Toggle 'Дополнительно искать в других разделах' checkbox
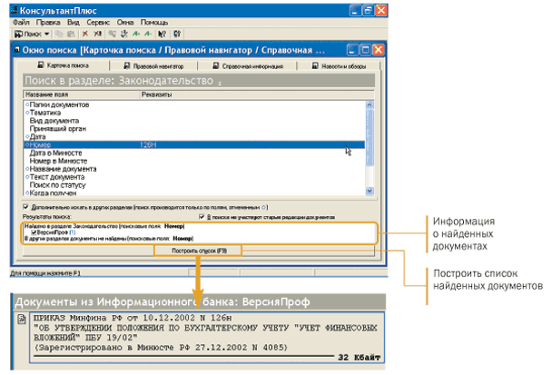The image size is (552, 375). [x=25, y=207]
